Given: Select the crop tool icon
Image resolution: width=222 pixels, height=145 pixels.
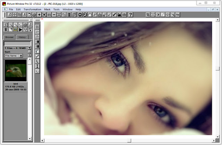Looking at the screenshot, I should pyautogui.click(x=148, y=14).
